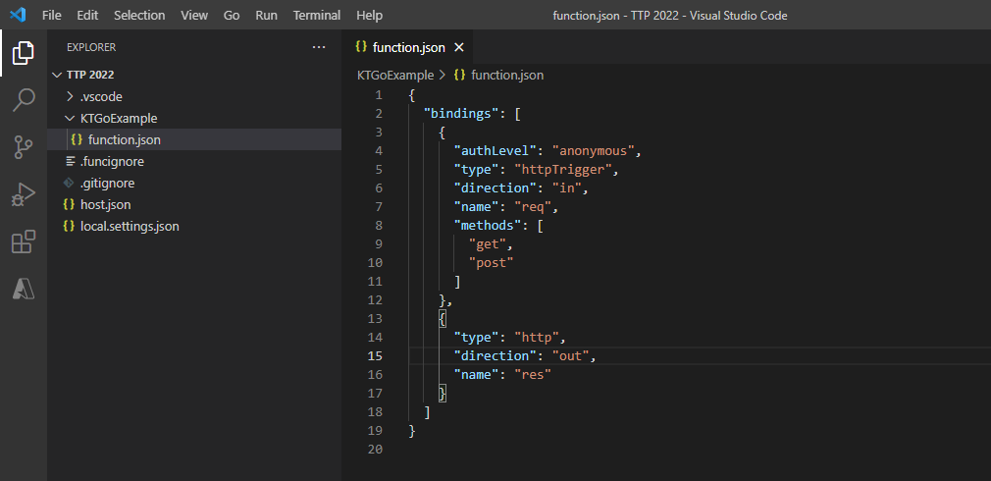Screen dimensions: 991x481
Task: Click the "out" direction value
Action: (571, 356)
